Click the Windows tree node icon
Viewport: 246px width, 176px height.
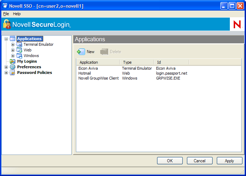pos(19,56)
